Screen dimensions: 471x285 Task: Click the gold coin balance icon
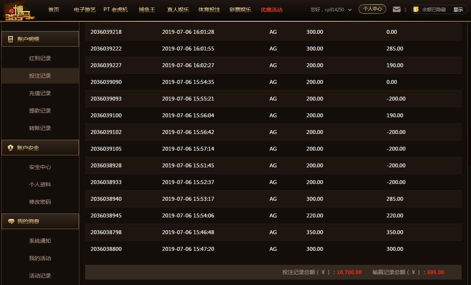click(416, 10)
